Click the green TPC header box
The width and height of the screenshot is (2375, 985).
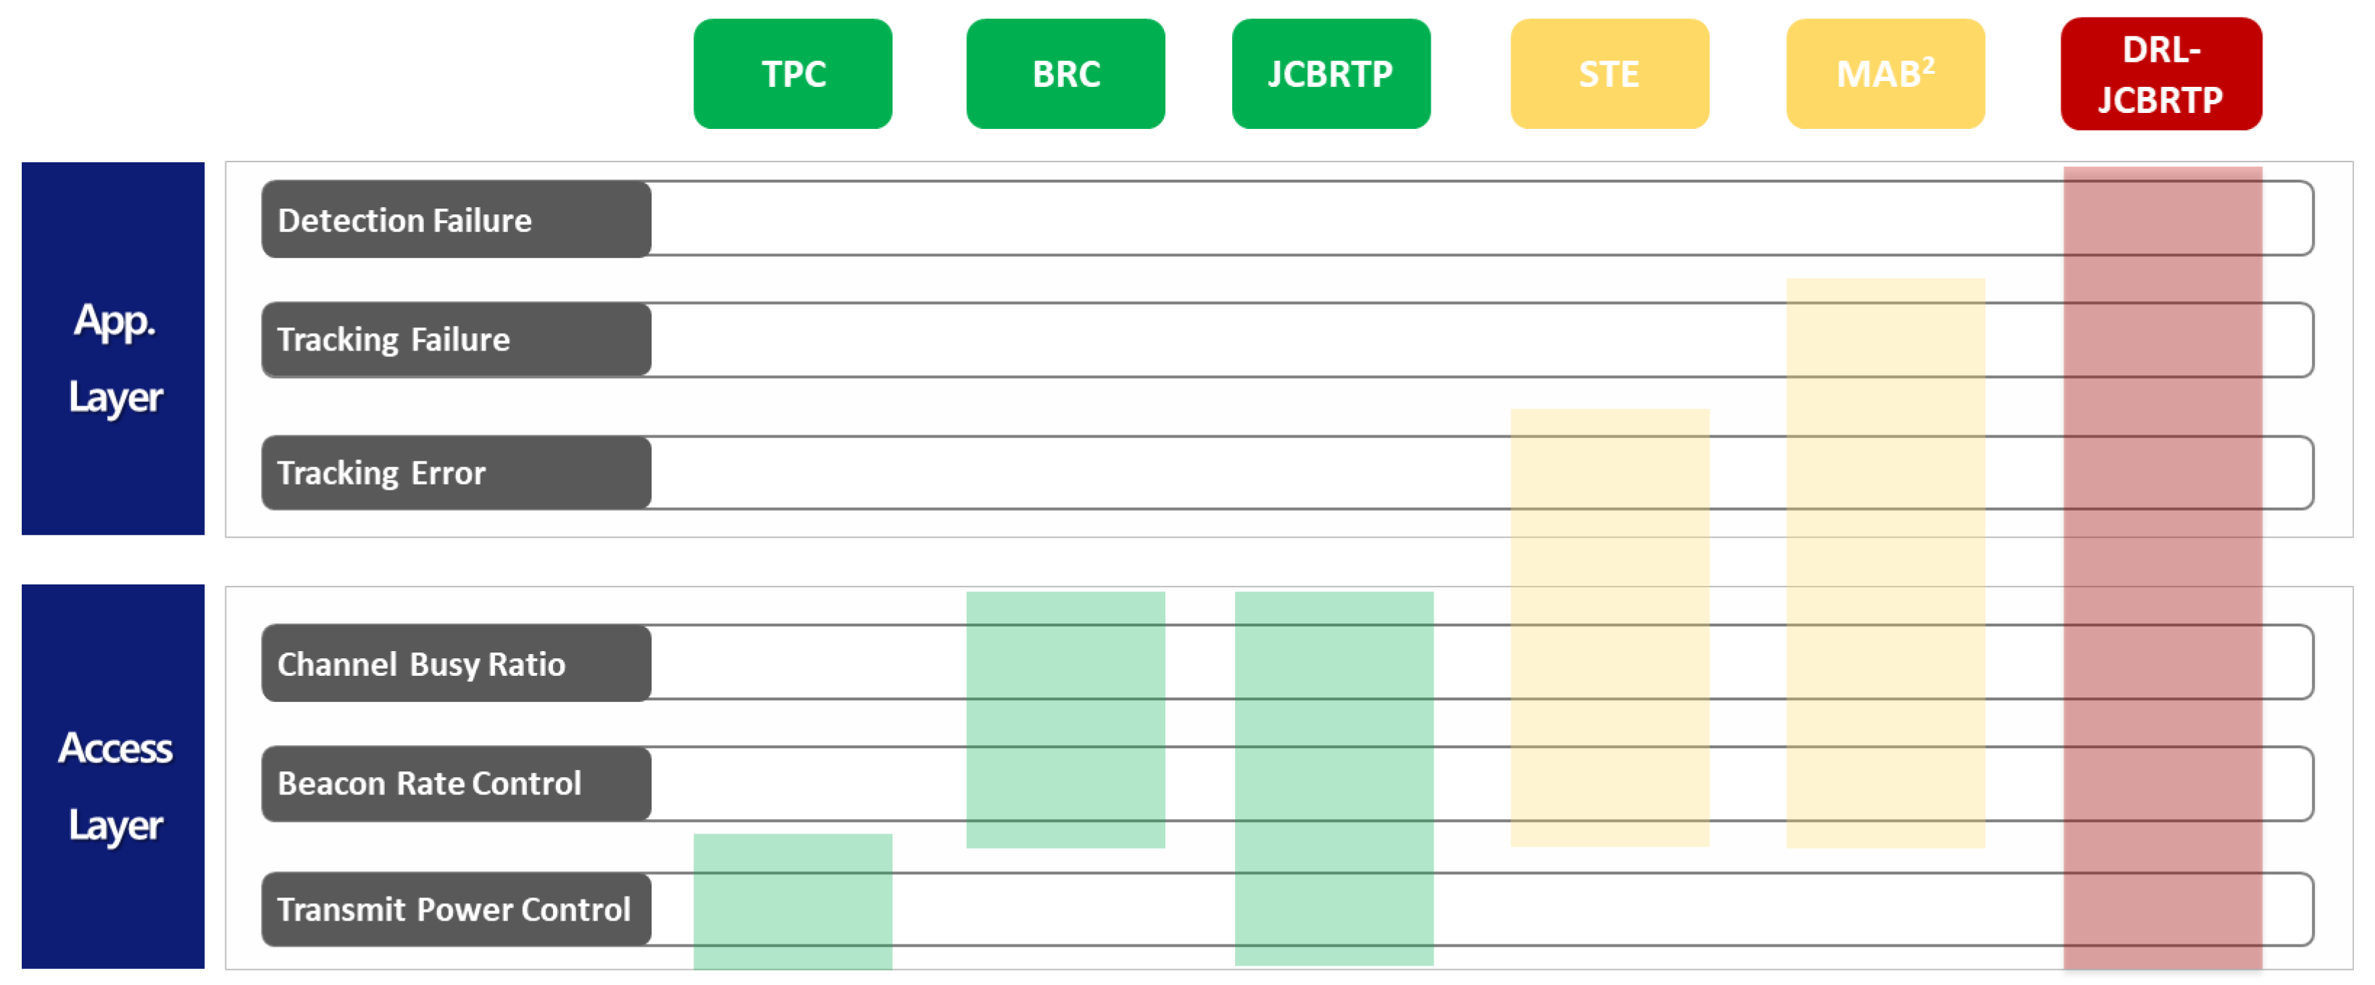(792, 74)
